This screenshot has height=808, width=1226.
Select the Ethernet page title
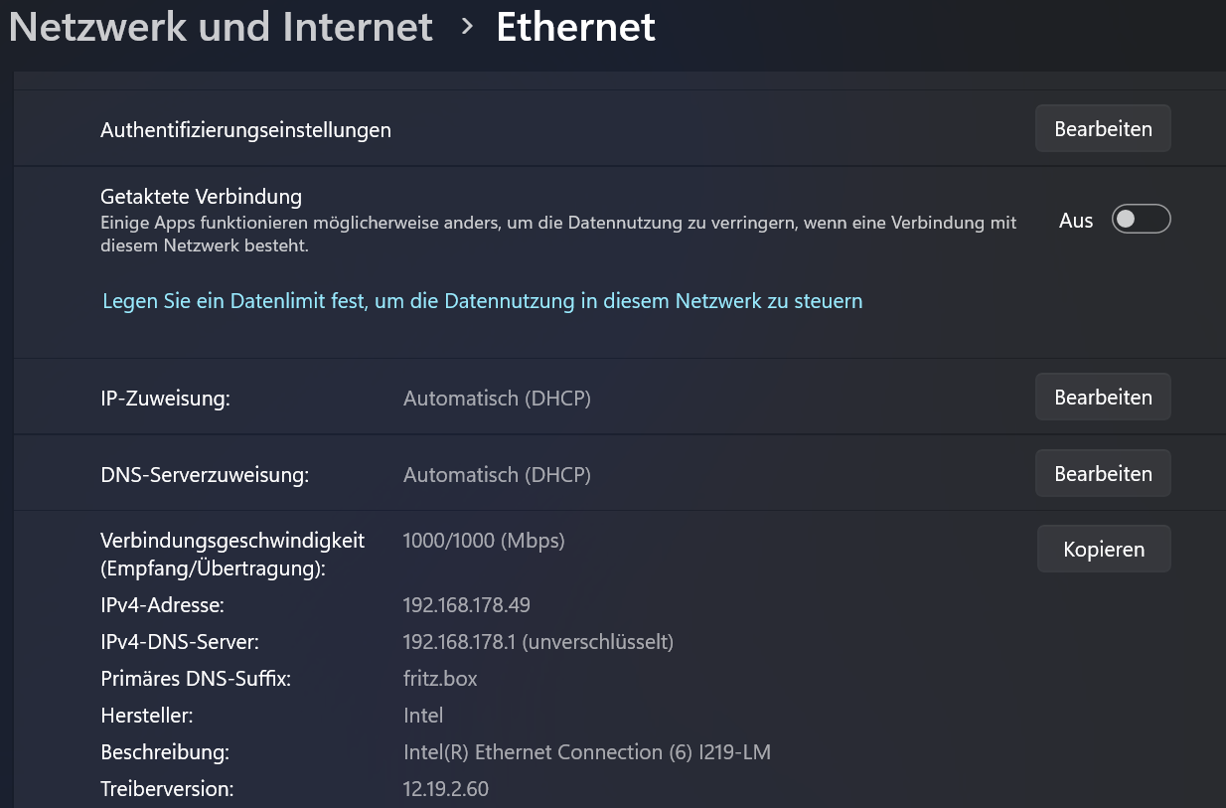coord(575,27)
